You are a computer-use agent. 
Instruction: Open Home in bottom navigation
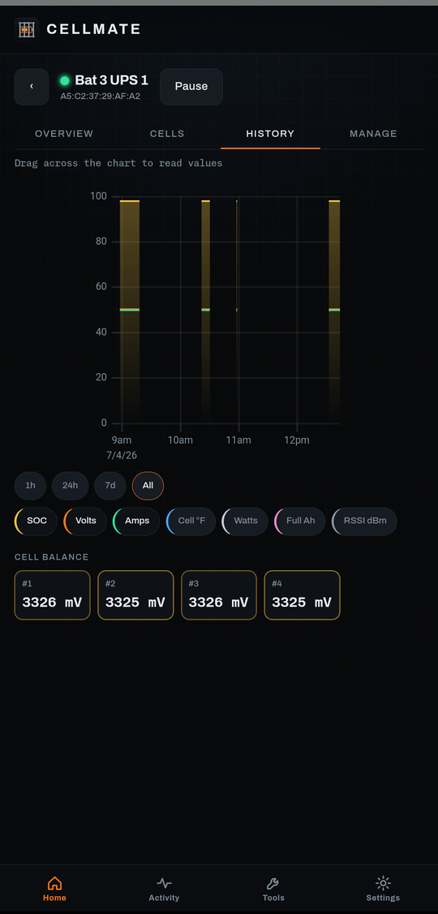click(54, 889)
